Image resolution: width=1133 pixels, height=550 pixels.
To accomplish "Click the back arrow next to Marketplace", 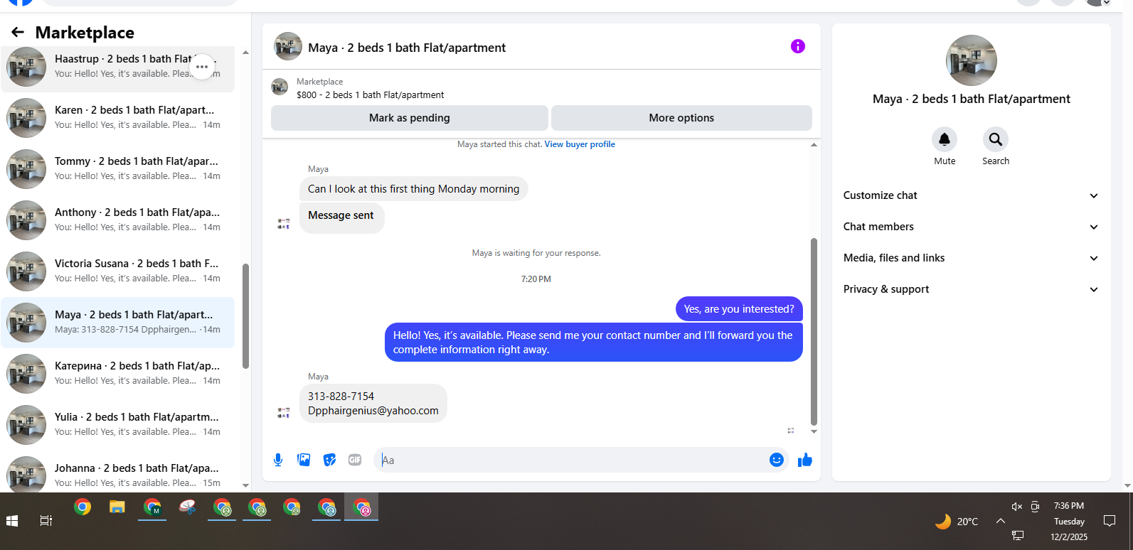I will pos(18,32).
